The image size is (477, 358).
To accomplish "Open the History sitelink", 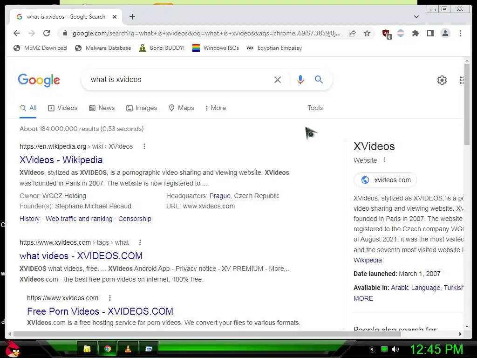I will click(29, 219).
